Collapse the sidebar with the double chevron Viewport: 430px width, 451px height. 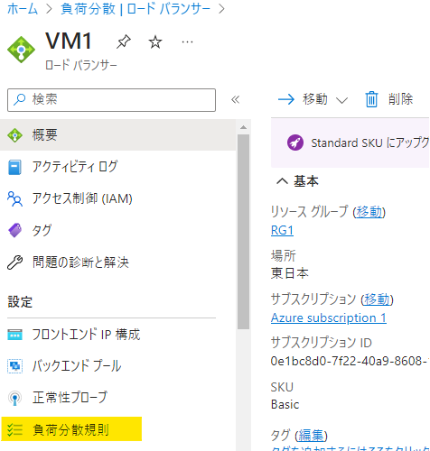point(235,99)
